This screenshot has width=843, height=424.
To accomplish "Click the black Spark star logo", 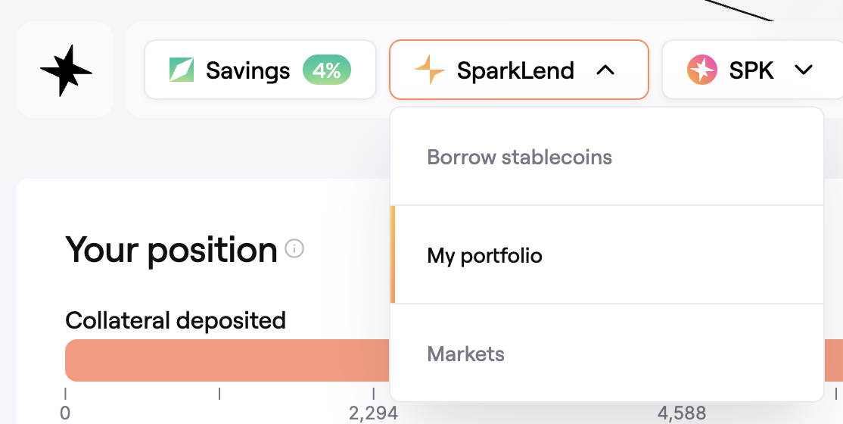I will tap(66, 70).
